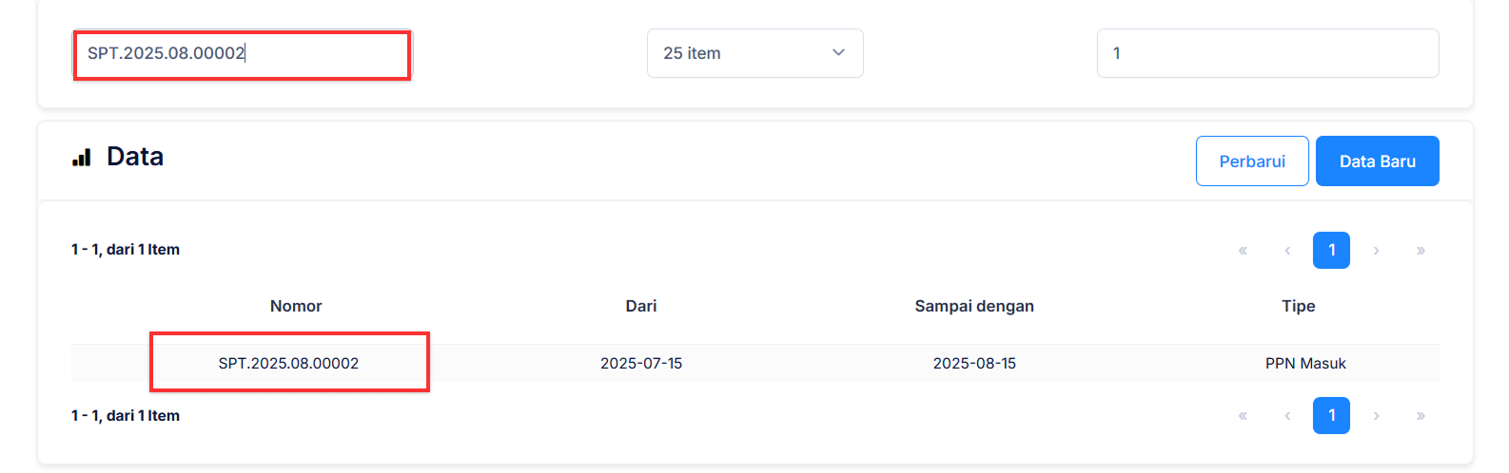Viewport: 1509px width, 473px height.
Task: Go to first page in bottom pagination
Action: [1243, 416]
